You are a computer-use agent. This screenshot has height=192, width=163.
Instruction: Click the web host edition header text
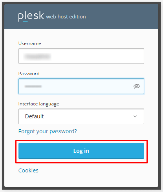coord(66,17)
